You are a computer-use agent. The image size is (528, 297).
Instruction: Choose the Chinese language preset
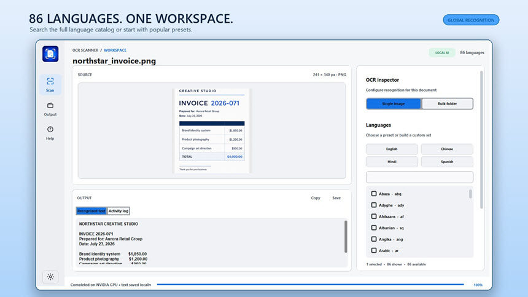click(x=447, y=149)
